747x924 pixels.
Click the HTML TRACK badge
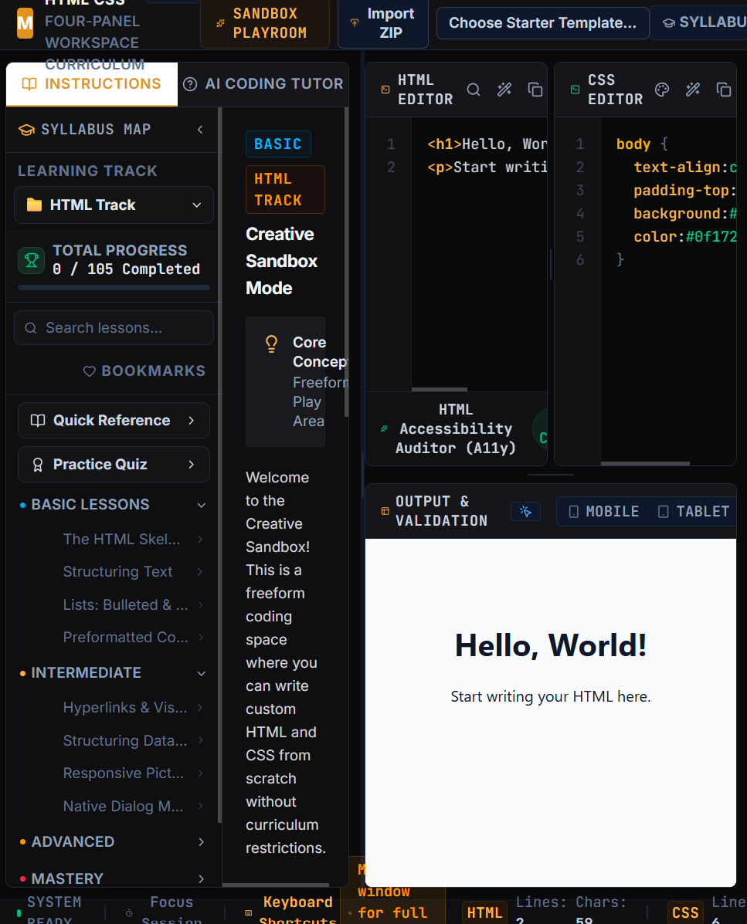click(x=285, y=189)
